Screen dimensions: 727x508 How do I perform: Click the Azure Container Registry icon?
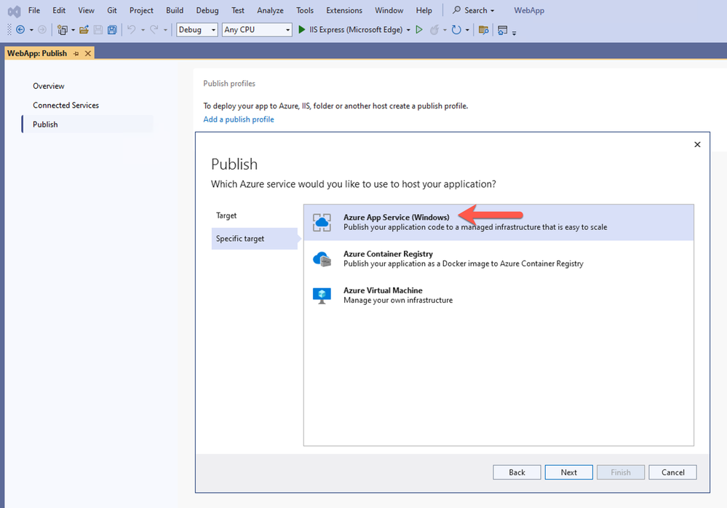click(322, 259)
